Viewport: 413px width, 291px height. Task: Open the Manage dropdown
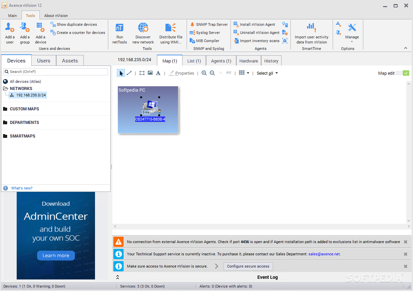(352, 33)
